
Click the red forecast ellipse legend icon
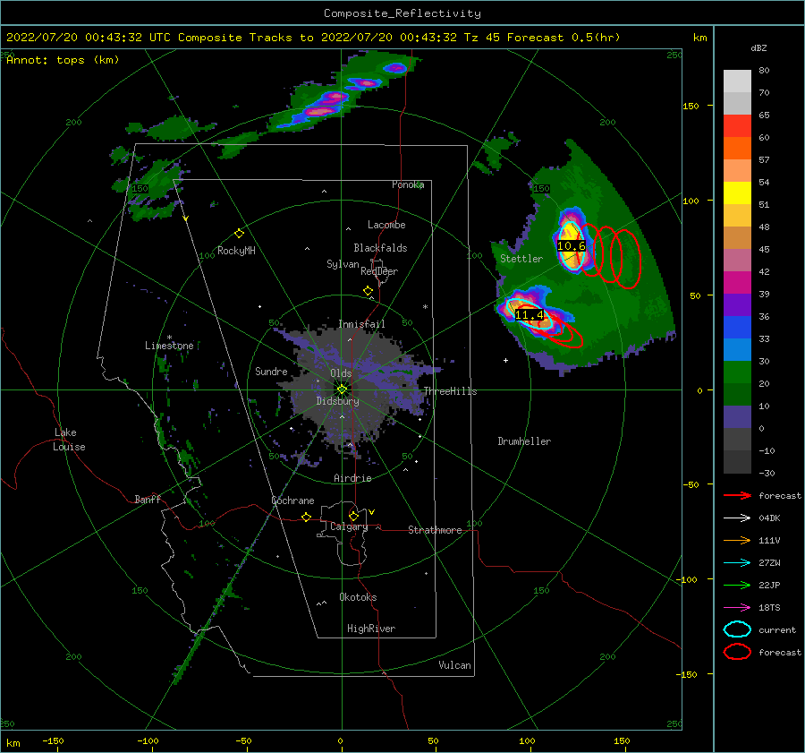[x=737, y=652]
